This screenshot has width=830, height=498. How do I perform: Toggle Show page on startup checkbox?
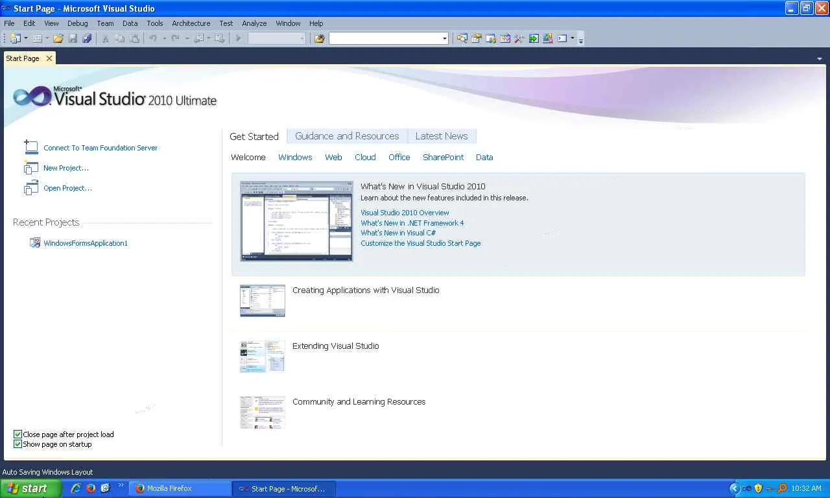click(x=18, y=444)
